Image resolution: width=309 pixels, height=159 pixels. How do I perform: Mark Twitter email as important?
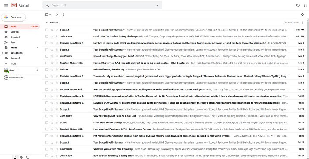coord(57,70)
